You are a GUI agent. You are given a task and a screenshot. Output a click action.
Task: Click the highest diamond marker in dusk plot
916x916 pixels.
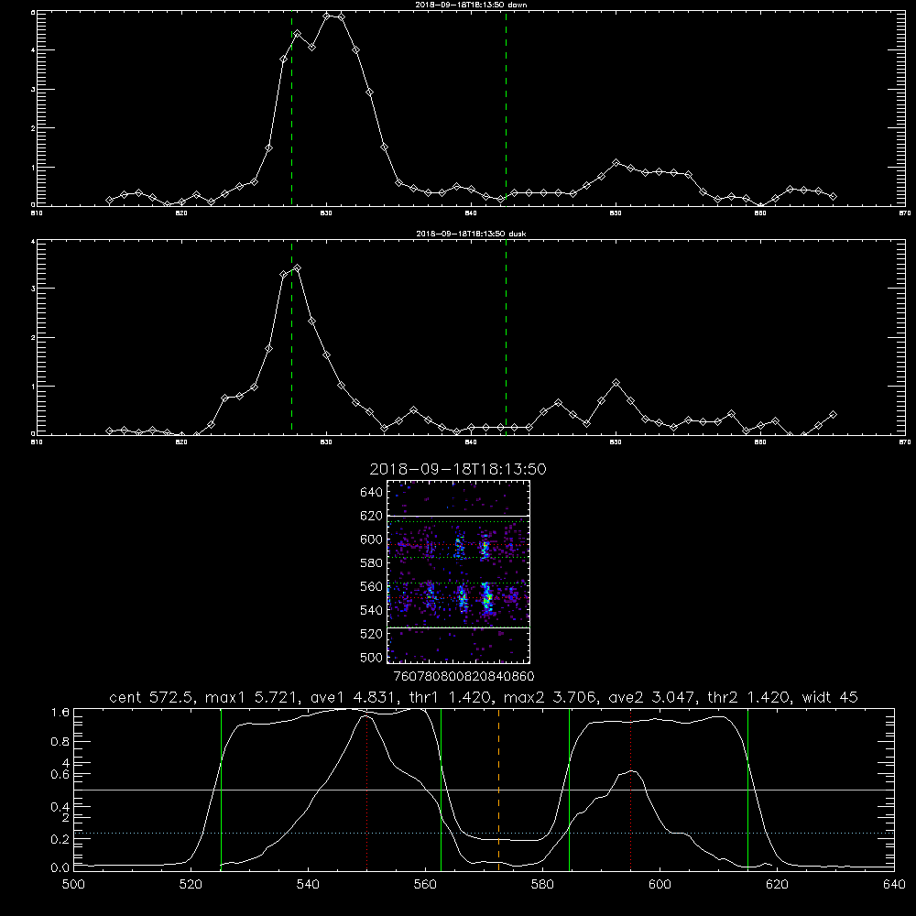298,268
